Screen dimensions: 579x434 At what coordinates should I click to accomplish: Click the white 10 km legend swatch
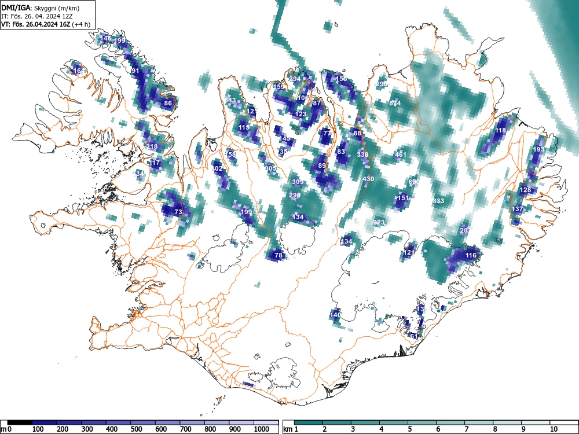564,422
